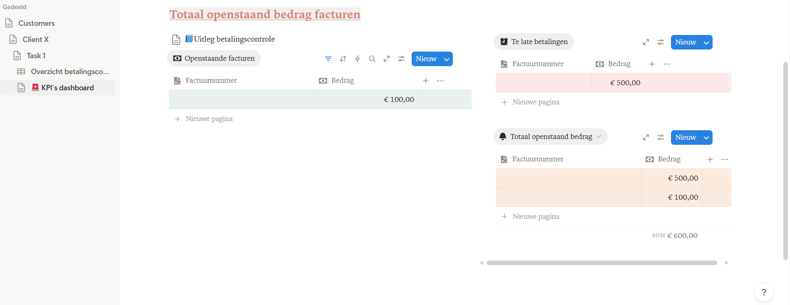The height and width of the screenshot is (305, 790).
Task: Click the horizontal scrollbar below the tables
Action: coord(601,263)
